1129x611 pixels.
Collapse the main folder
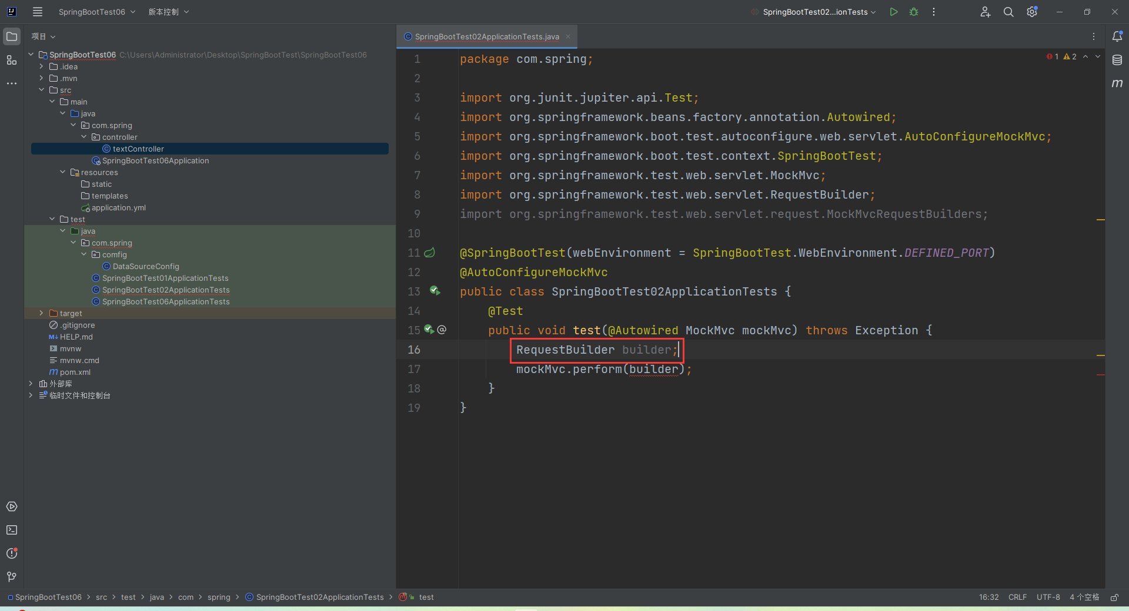tap(52, 102)
